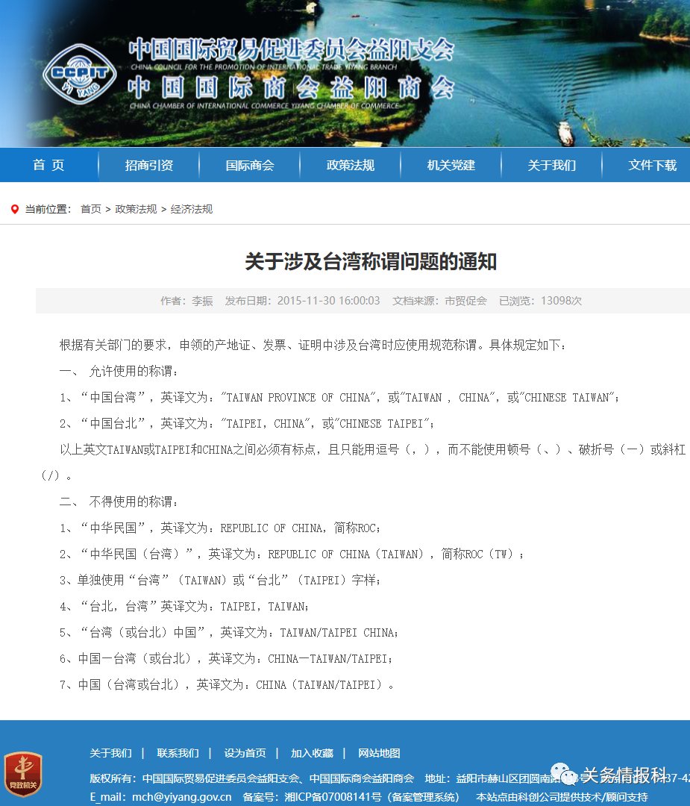
Task: Go to 政策法规 in the blue navigation bar
Action: 351,166
